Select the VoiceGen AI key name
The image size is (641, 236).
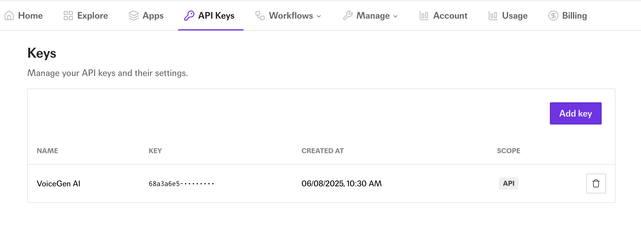pyautogui.click(x=59, y=184)
